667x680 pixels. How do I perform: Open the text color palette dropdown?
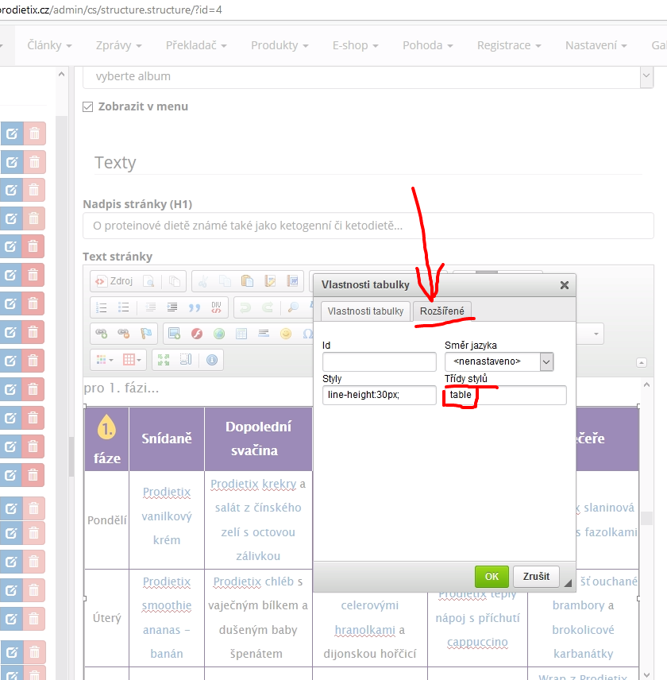105,360
